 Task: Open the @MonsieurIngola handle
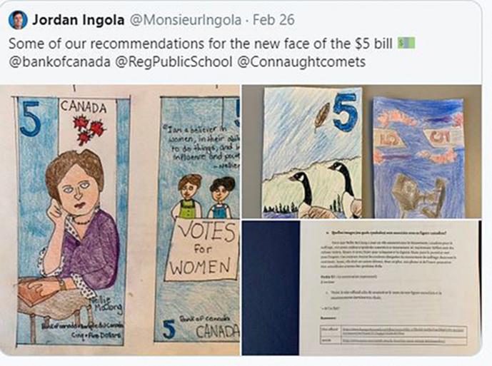pos(185,20)
